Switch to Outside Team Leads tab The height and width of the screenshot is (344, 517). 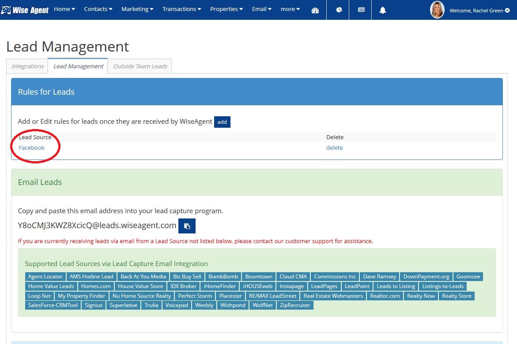pos(140,66)
